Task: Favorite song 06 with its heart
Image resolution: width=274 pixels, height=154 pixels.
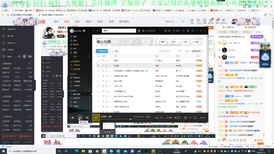Action: (103, 86)
